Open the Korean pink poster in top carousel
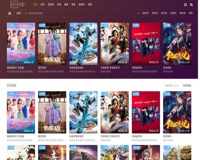 tap(21, 44)
